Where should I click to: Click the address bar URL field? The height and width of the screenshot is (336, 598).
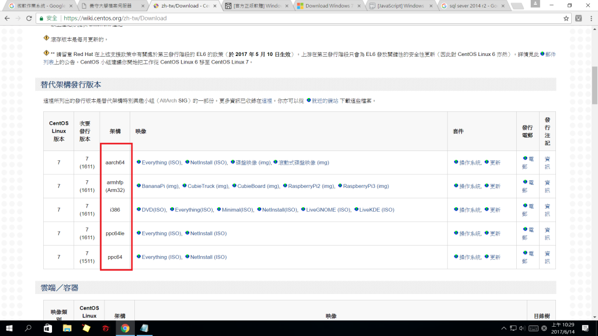pyautogui.click(x=305, y=18)
